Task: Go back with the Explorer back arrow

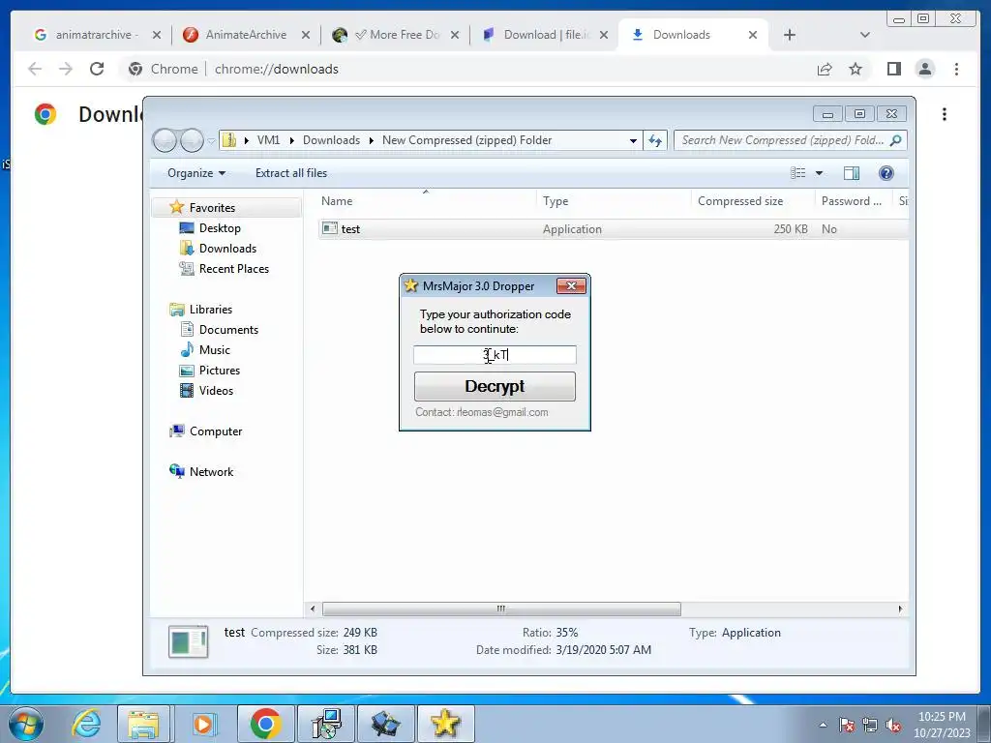Action: (165, 140)
